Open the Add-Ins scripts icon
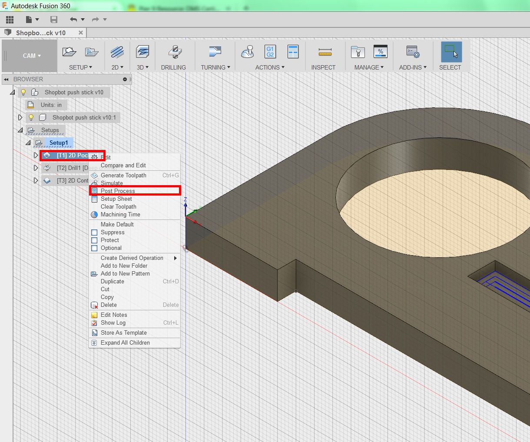The width and height of the screenshot is (530, 442). tap(412, 52)
